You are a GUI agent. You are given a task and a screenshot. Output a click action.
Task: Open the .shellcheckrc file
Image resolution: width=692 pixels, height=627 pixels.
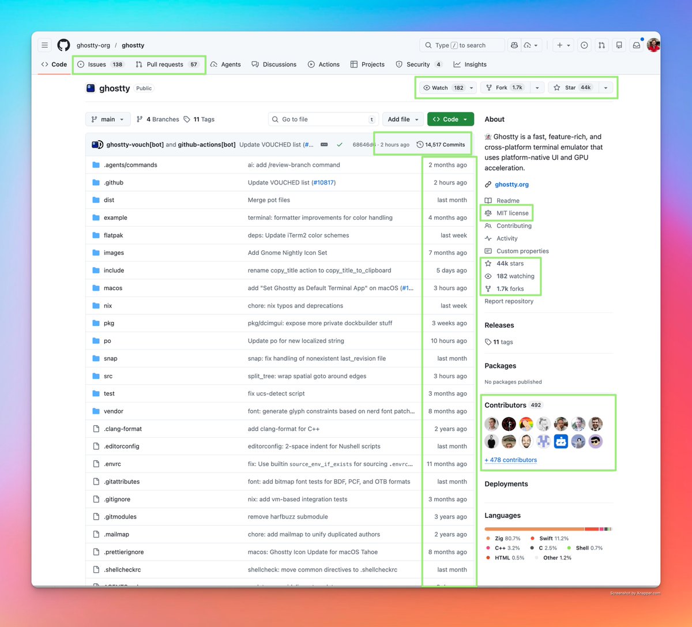click(x=122, y=569)
